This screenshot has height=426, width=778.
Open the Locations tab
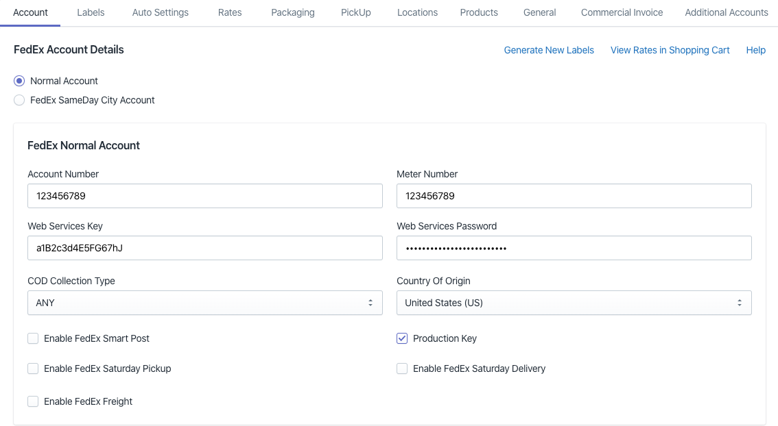(x=417, y=12)
